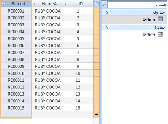Click RUBY COCOA cell in row ID 14
168x124 pixels.
tap(48, 101)
